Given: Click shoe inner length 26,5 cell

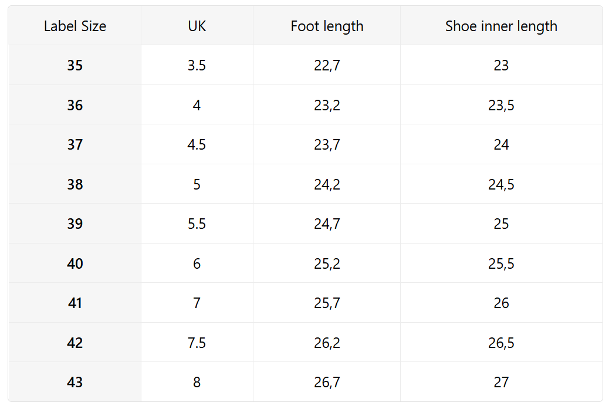Looking at the screenshot, I should 501,343.
